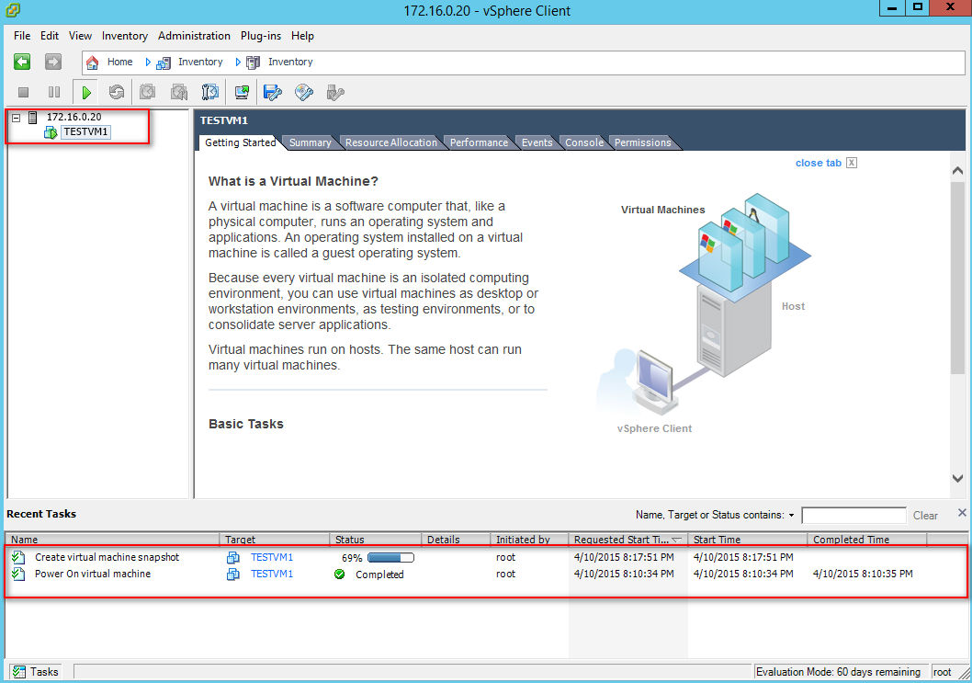This screenshot has height=683, width=972.
Task: Click the TESTVM1 target icon in Power On row
Action: (x=233, y=574)
